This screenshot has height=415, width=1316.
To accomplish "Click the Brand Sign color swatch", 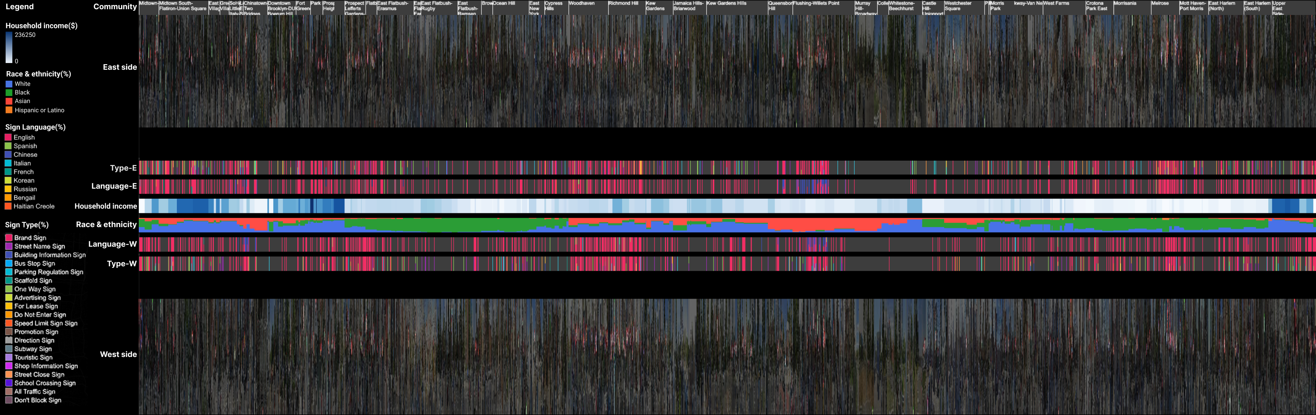I will pos(9,238).
